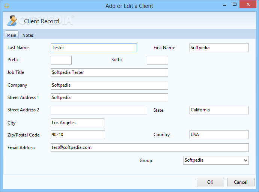The image size is (259, 192).
Task: Click the City field with Los Angeles
Action: coord(77,123)
